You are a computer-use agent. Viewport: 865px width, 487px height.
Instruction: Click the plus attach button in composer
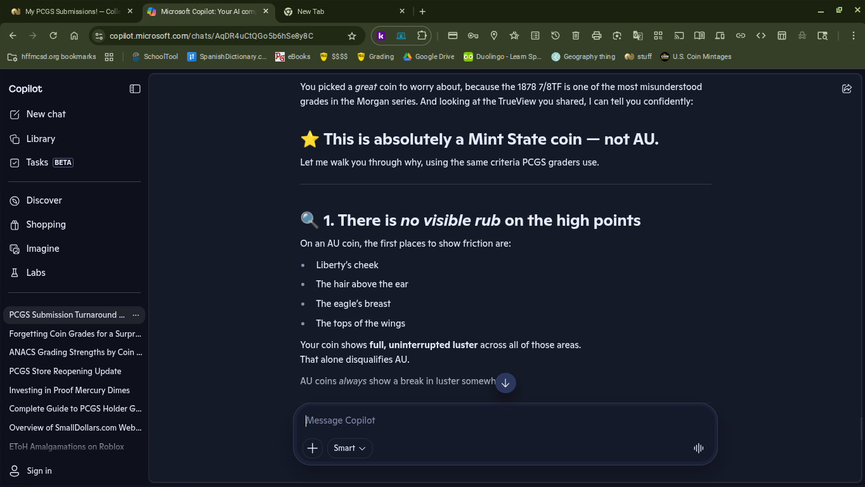[312, 448]
